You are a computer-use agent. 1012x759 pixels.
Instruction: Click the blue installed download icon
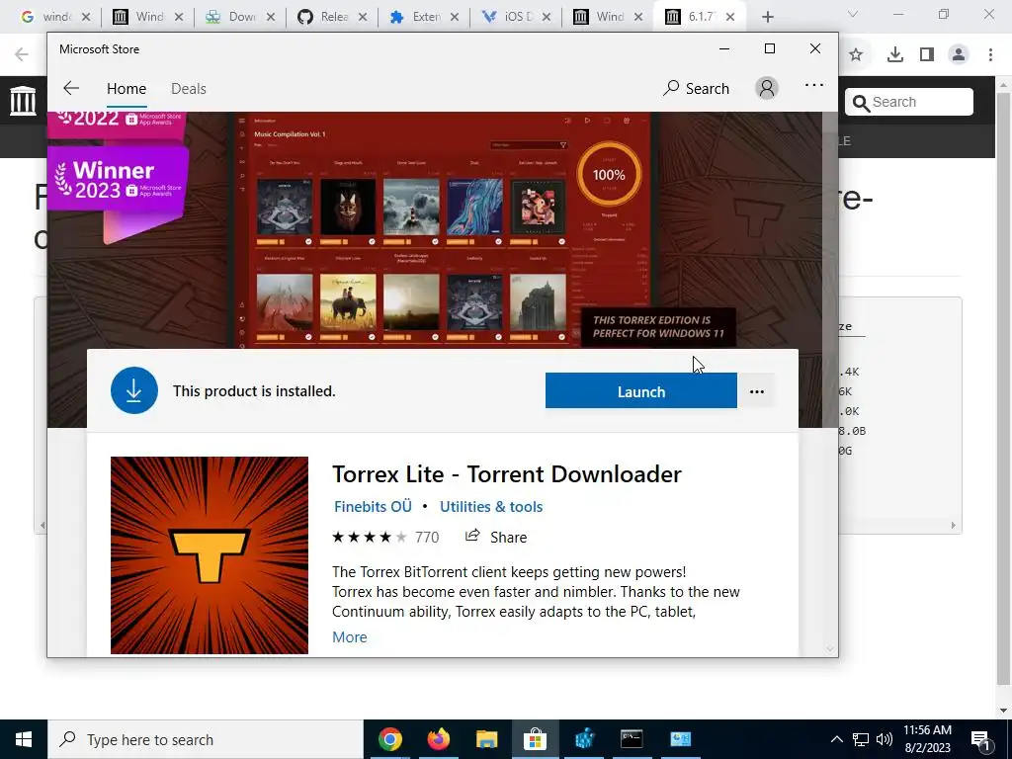coord(134,390)
